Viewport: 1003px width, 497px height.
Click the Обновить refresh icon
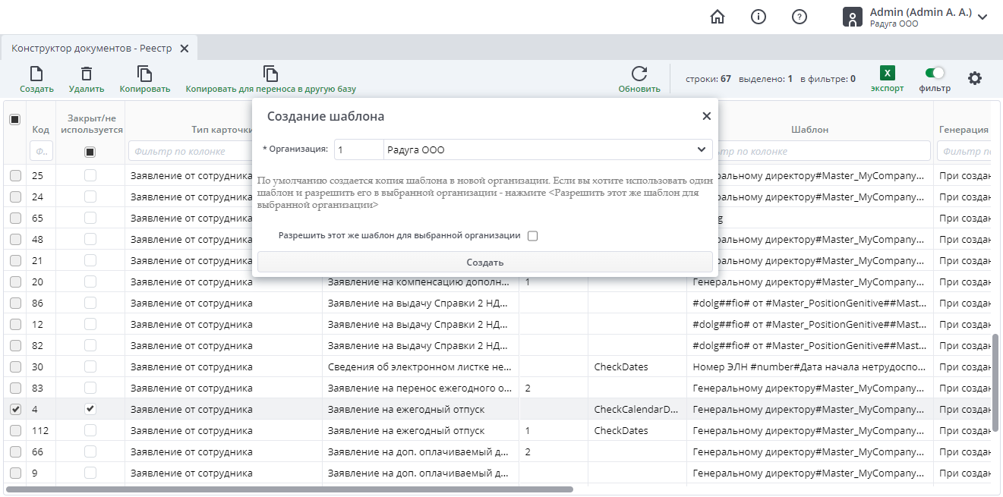pos(638,72)
